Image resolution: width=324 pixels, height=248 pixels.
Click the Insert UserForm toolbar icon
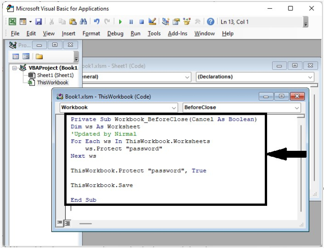point(23,21)
